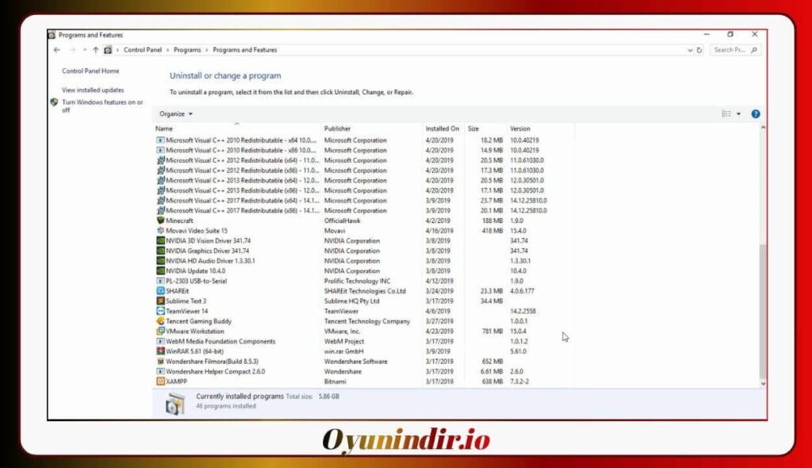The height and width of the screenshot is (468, 812).
Task: Click the publisher 'Prolific Technology INC'
Action: click(x=358, y=281)
